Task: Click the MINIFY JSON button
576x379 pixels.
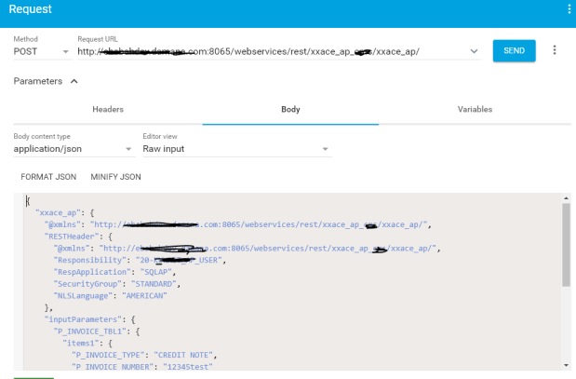Action: (x=115, y=177)
